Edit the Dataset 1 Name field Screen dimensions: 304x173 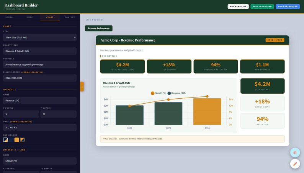coord(40,101)
